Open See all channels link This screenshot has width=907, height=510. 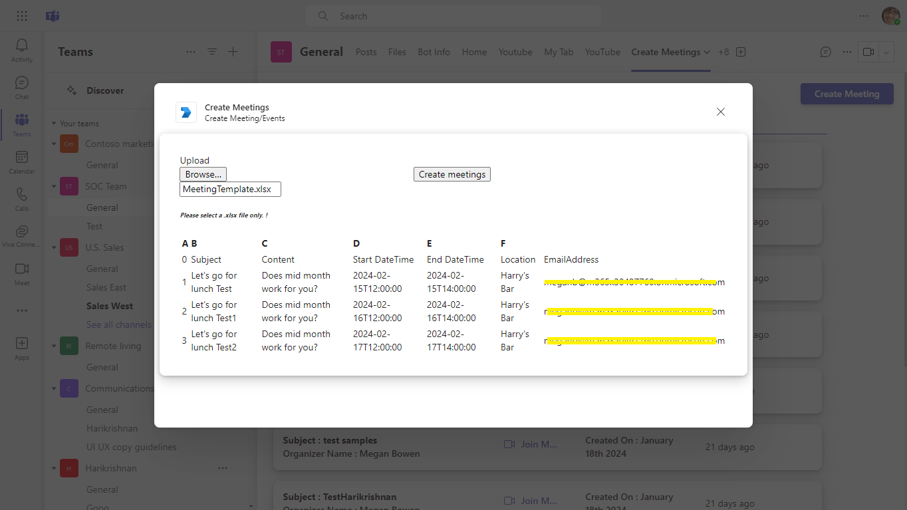(118, 324)
